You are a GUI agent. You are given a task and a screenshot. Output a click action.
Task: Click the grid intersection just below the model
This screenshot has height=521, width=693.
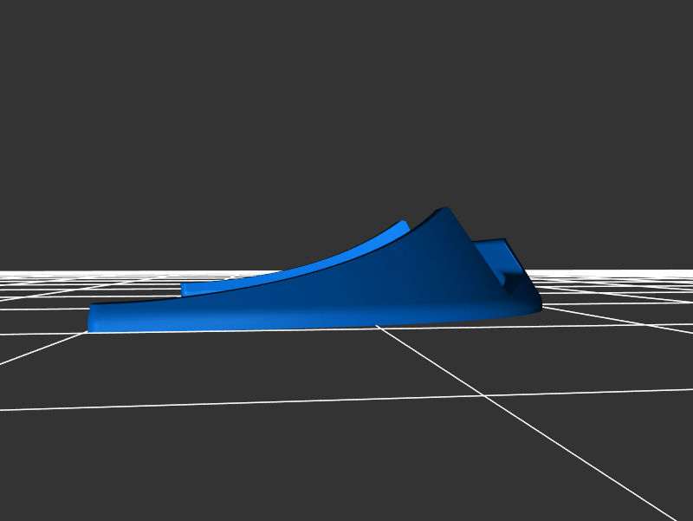point(378,327)
